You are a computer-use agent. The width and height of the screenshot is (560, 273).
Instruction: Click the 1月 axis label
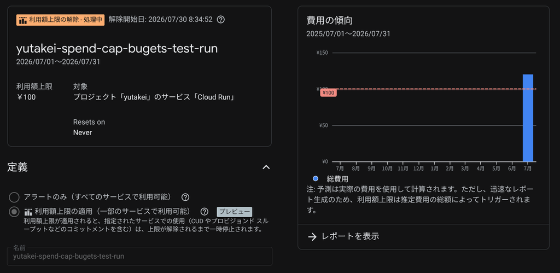click(x=434, y=168)
